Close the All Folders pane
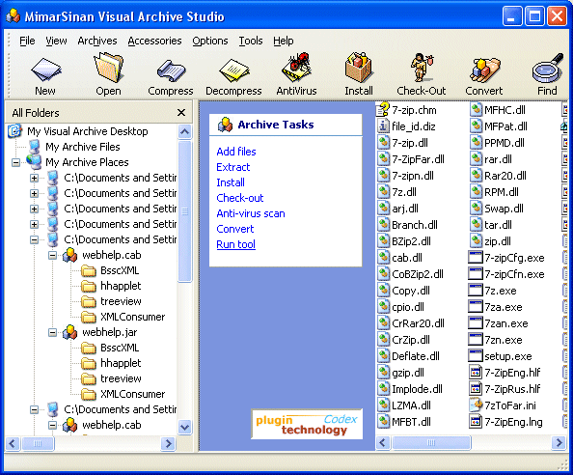Viewport: 573px width, 475px height. (181, 113)
